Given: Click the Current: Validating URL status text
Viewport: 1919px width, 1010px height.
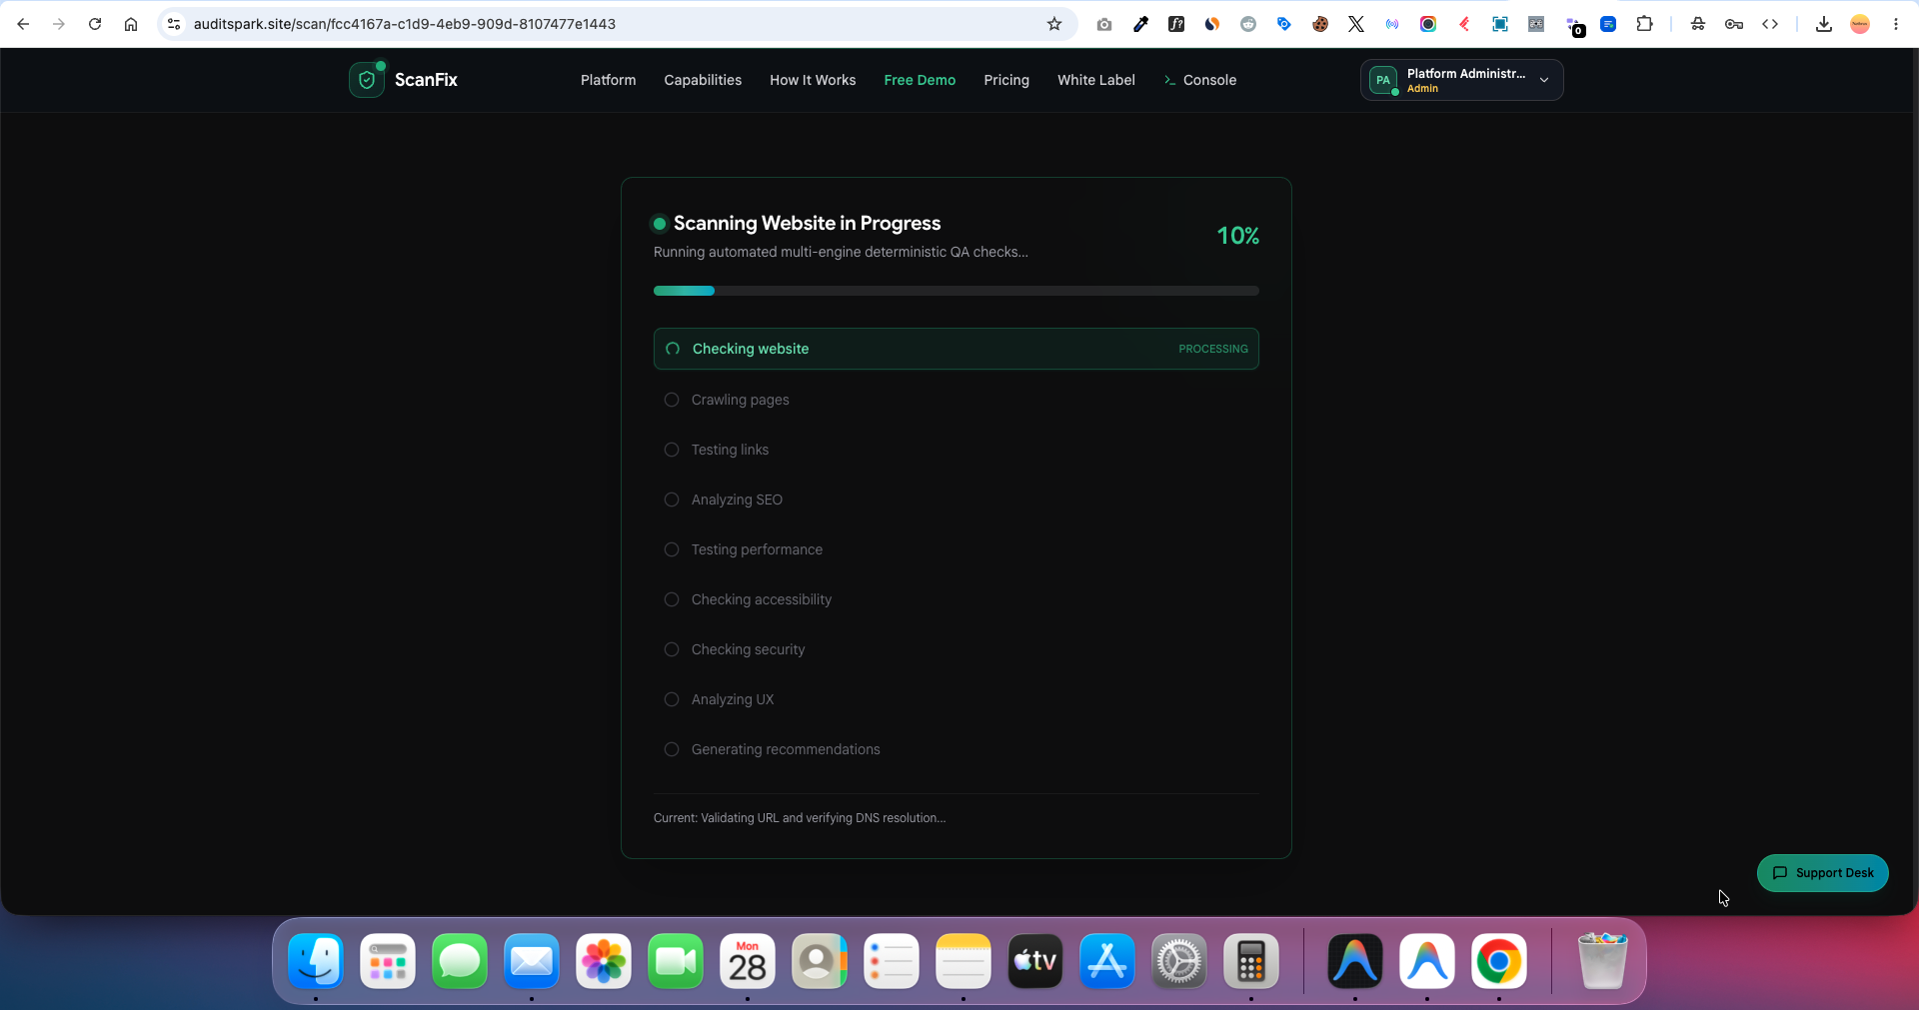Looking at the screenshot, I should 800,818.
